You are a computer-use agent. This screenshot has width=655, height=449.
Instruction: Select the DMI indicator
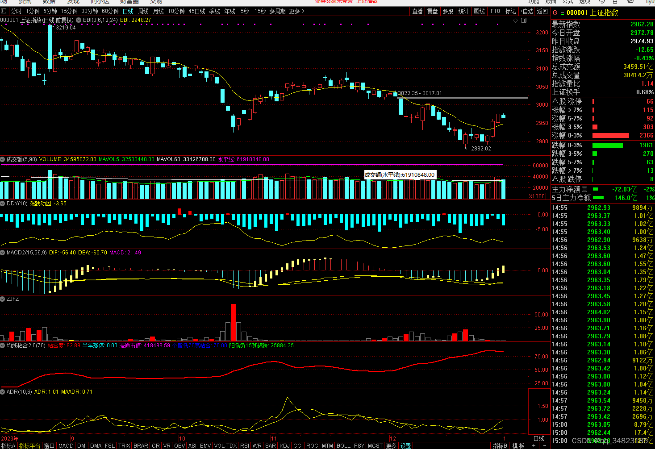(82, 445)
